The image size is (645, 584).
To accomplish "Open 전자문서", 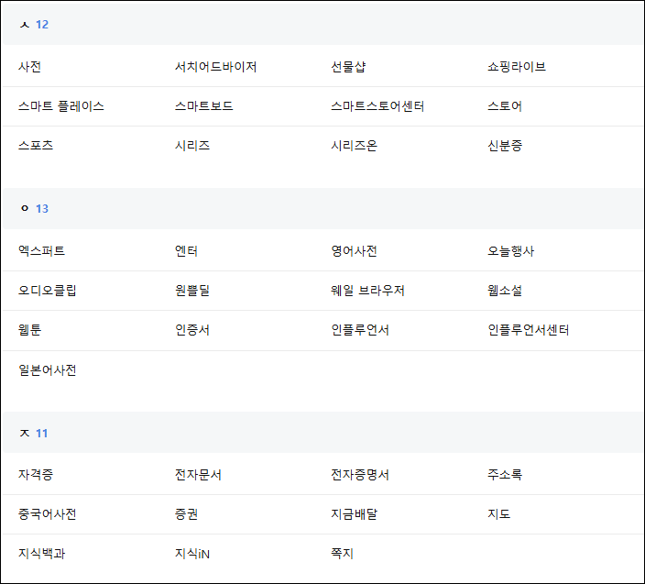I will coord(198,475).
